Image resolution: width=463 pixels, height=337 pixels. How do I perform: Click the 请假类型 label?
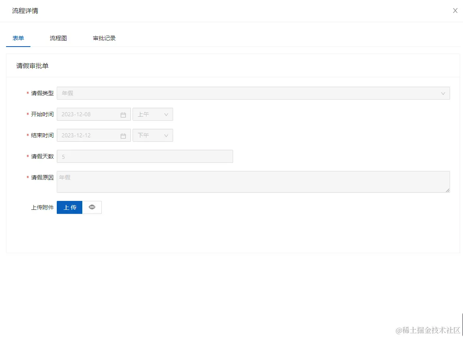42,93
